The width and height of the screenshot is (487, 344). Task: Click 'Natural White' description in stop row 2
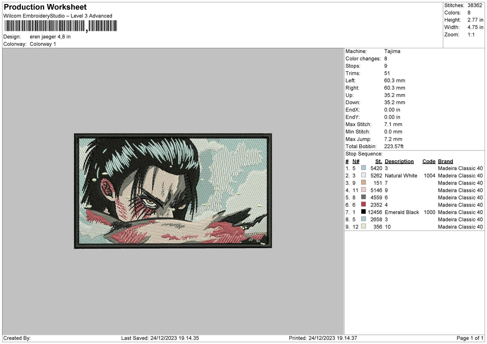coord(401,175)
